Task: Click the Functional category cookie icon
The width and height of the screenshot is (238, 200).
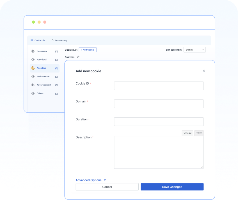Action: point(33,59)
